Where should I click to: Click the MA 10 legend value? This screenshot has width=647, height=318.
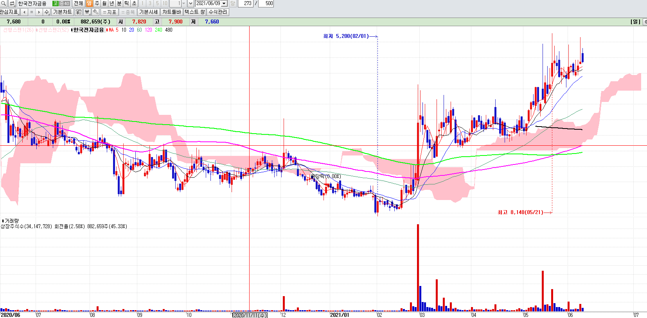(124, 30)
